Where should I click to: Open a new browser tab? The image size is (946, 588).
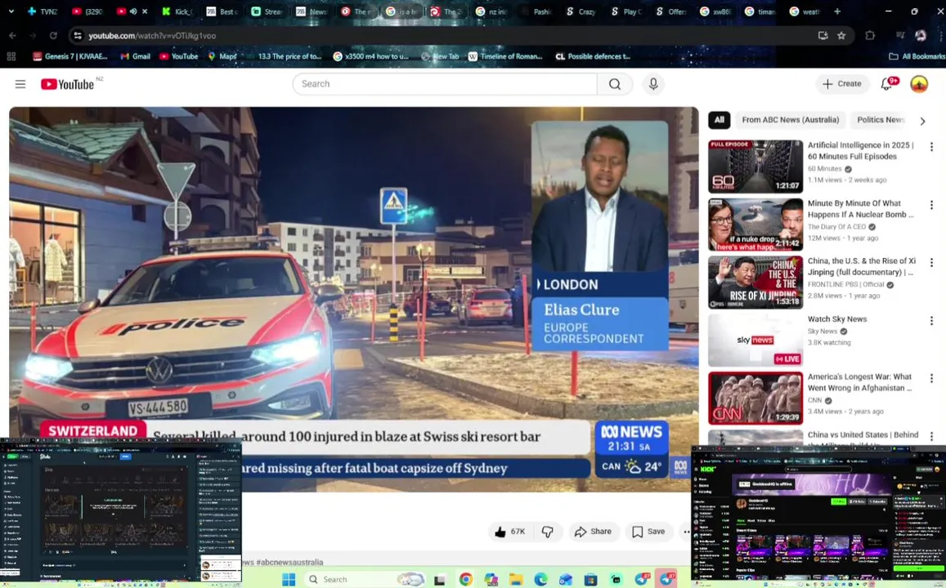click(x=836, y=11)
